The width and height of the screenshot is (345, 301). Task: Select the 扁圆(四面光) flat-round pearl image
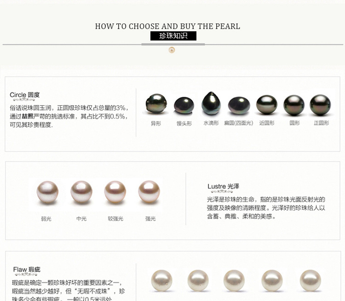pyautogui.click(x=239, y=105)
